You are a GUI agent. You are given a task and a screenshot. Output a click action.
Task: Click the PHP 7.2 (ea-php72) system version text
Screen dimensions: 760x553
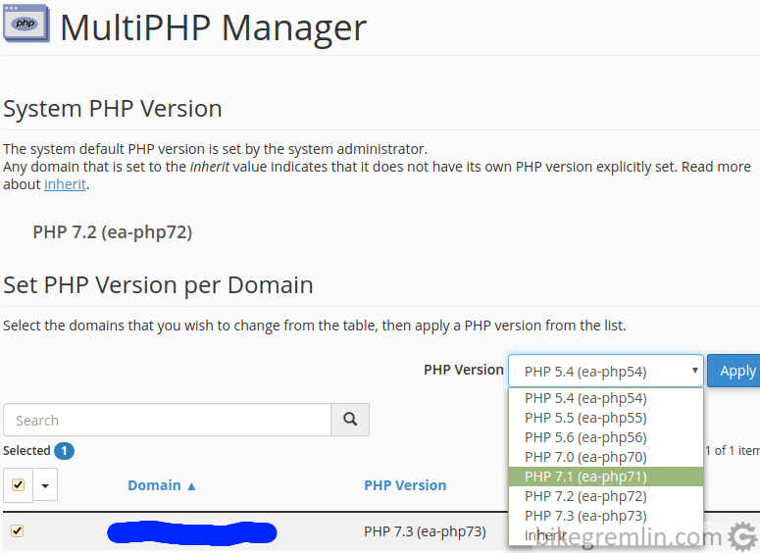113,232
